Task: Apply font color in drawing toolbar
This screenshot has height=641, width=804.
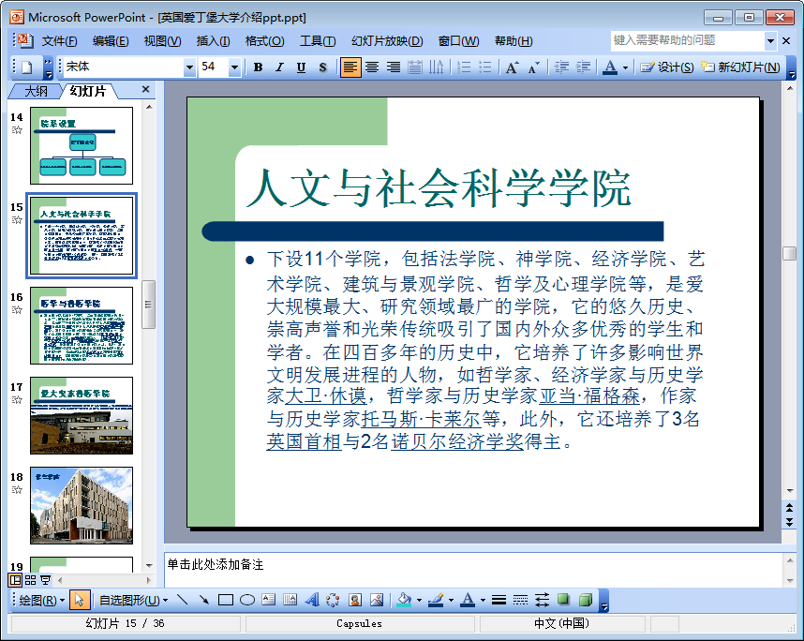Action: click(x=467, y=600)
